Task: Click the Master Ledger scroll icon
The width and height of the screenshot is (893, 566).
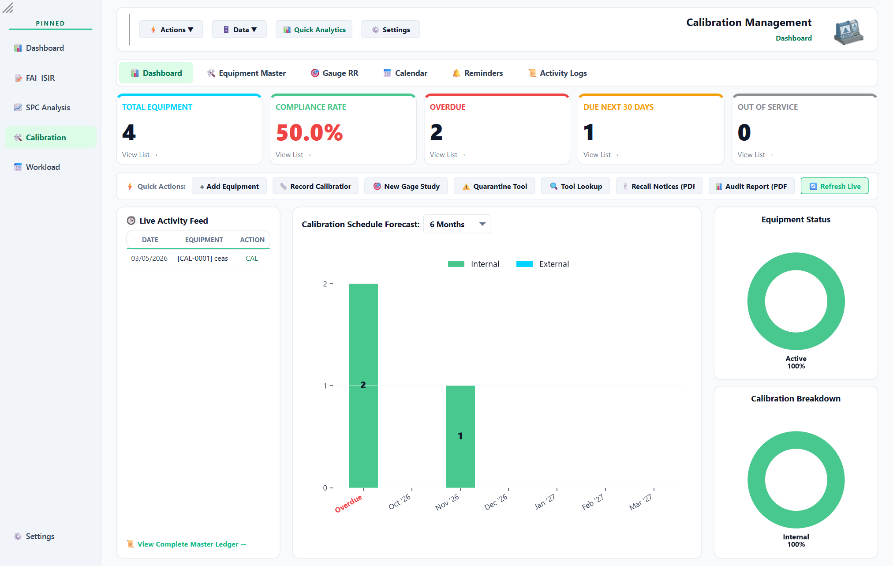Action: [x=131, y=544]
